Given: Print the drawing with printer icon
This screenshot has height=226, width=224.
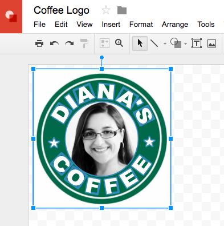Looking at the screenshot, I should click(x=39, y=43).
